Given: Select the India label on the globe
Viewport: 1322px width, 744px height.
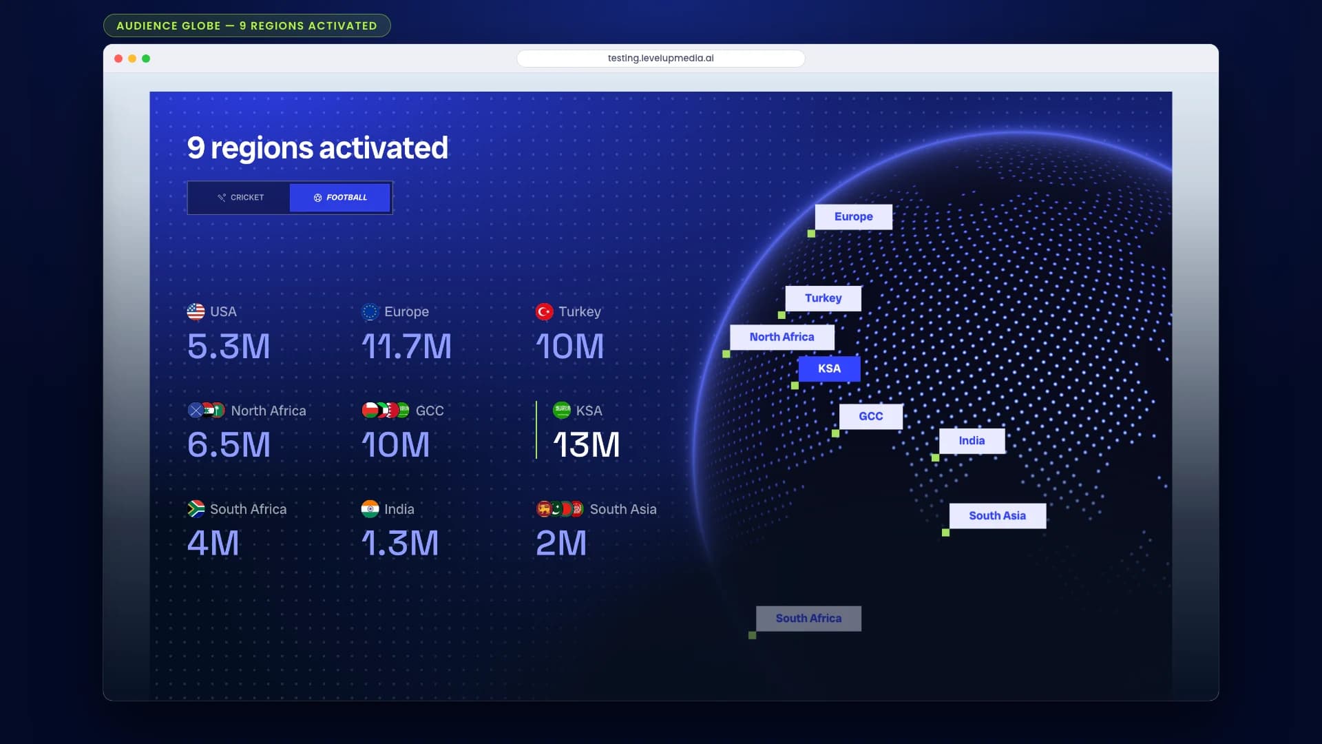Looking at the screenshot, I should pos(972,441).
